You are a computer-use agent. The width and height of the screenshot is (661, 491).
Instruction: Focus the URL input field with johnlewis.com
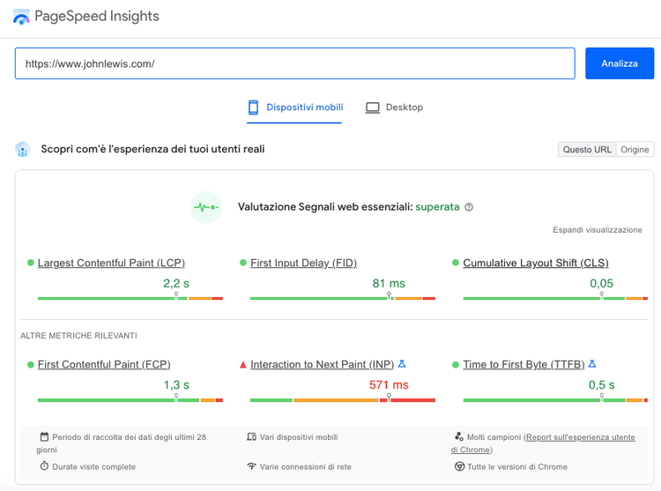(x=294, y=63)
